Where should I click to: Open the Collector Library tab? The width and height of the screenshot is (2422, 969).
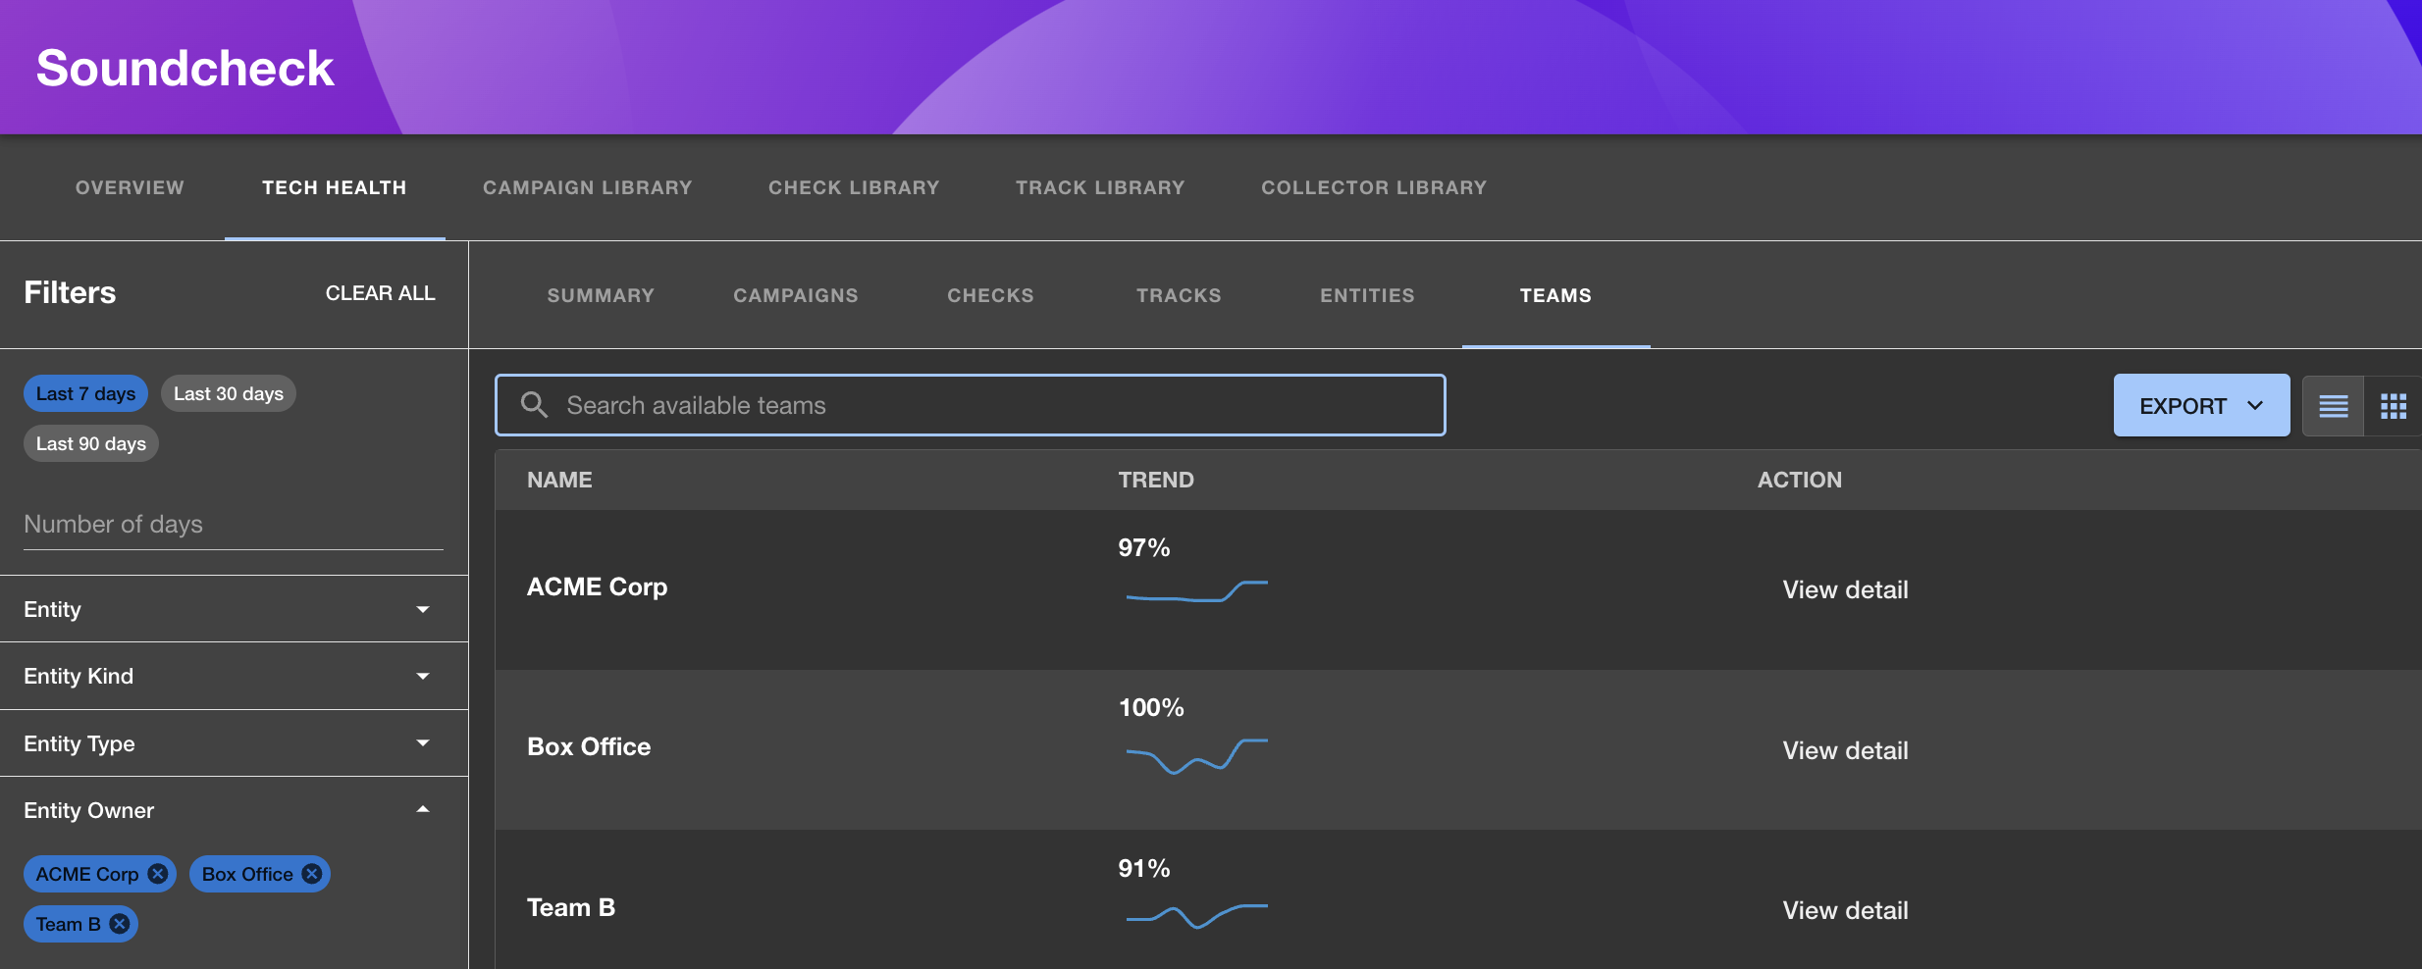tap(1374, 187)
